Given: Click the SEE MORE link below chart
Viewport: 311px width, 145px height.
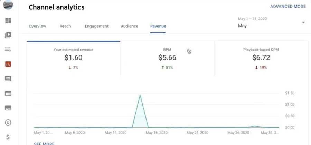Looking at the screenshot, I should pos(44,143).
